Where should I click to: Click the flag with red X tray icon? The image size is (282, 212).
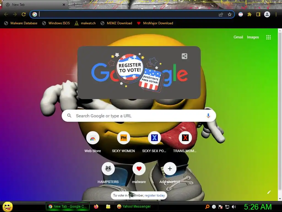pos(221,207)
